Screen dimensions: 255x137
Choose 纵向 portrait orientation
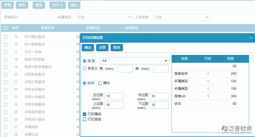(84, 83)
